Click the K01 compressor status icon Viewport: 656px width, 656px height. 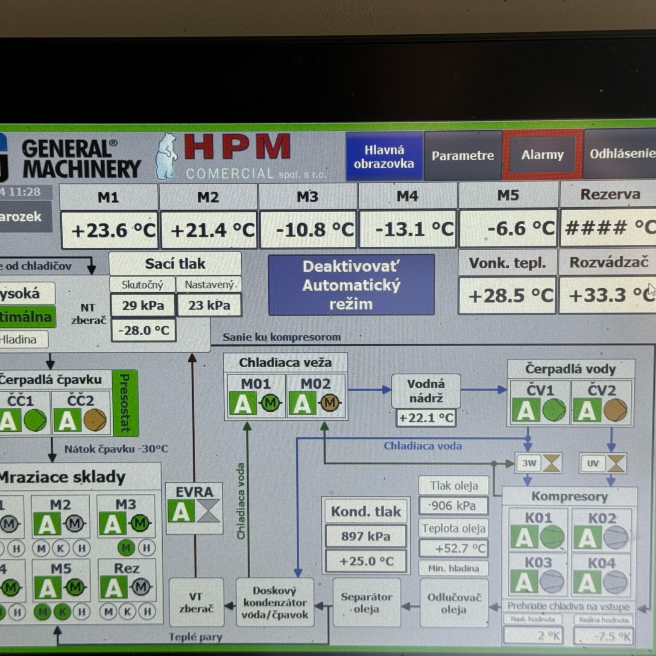point(552,537)
